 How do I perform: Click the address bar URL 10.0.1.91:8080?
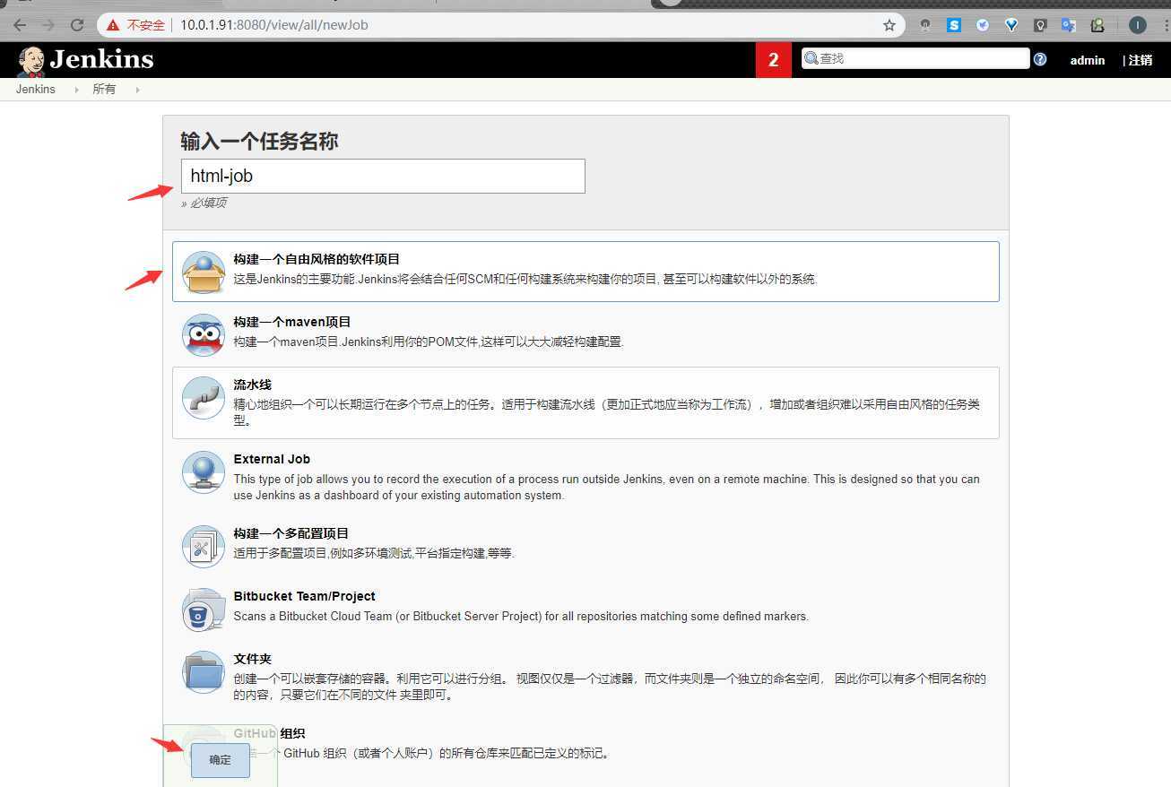[x=274, y=25]
